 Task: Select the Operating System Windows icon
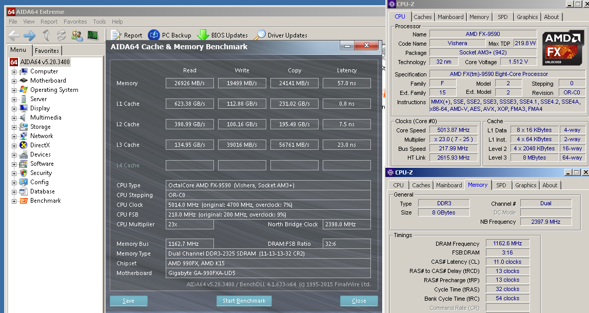click(24, 90)
